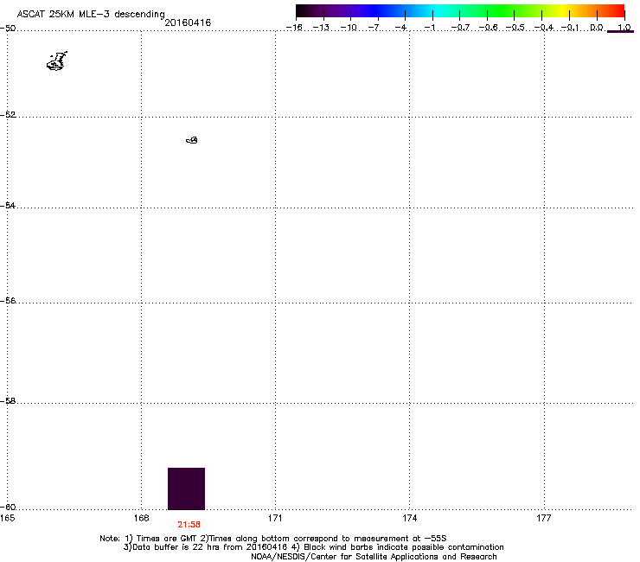The image size is (640, 562).
Task: Click the small Campbell Island outline
Action: (x=192, y=140)
